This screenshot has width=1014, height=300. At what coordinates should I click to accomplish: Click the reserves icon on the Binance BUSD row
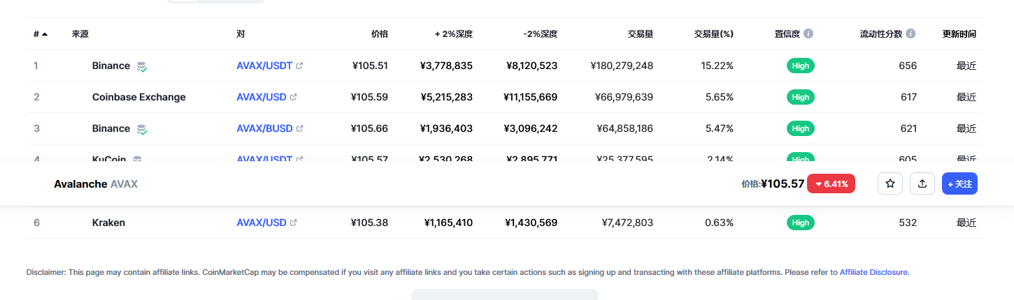pos(142,129)
